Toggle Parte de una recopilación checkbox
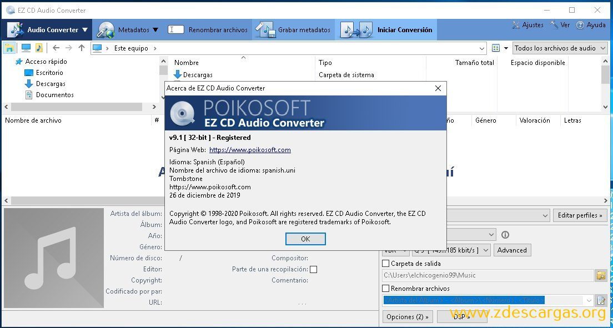Image resolution: width=613 pixels, height=328 pixels. point(314,269)
